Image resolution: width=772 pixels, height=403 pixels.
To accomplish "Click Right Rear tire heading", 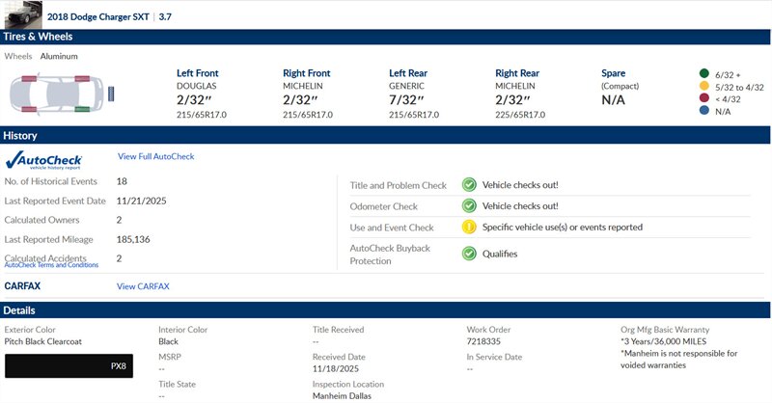I will click(517, 73).
